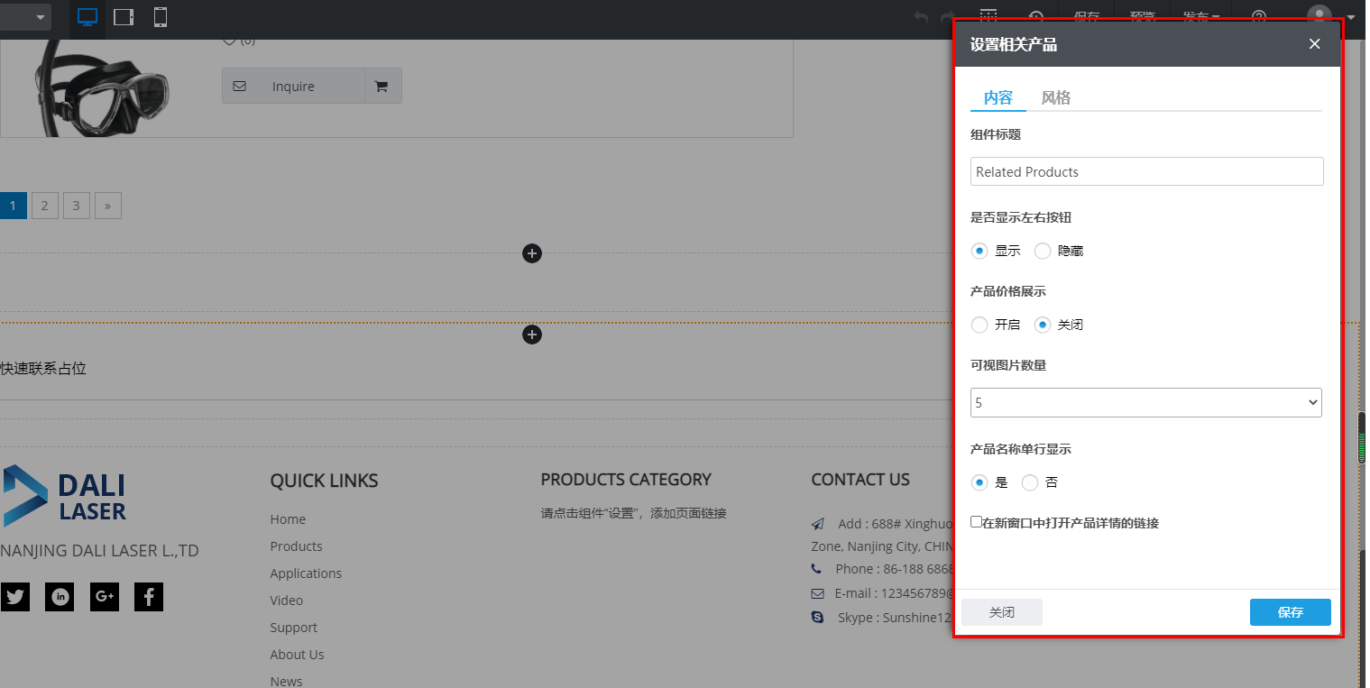Select the tablet view icon

click(124, 17)
